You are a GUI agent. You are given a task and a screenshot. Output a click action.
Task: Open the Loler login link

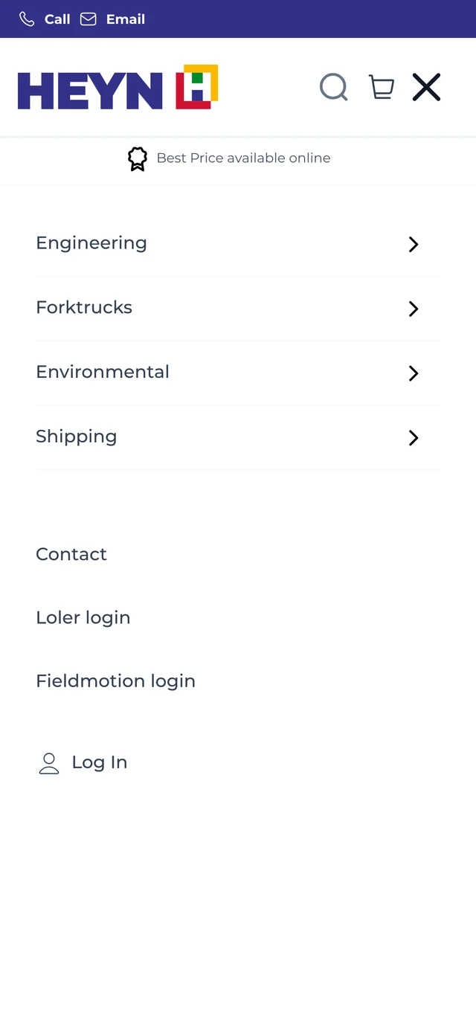[x=83, y=618]
